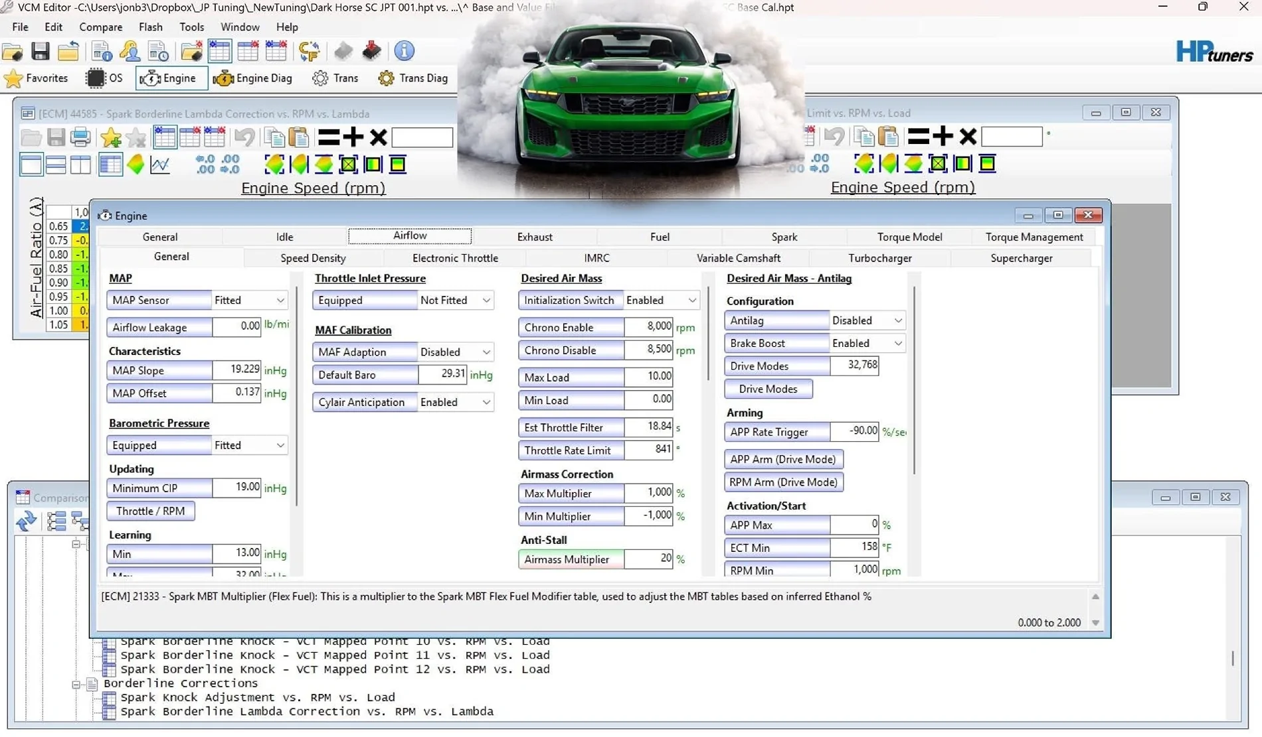Viewport: 1262px width, 737px height.
Task: Click the key-and-user icon in the main toolbar
Action: click(x=130, y=51)
